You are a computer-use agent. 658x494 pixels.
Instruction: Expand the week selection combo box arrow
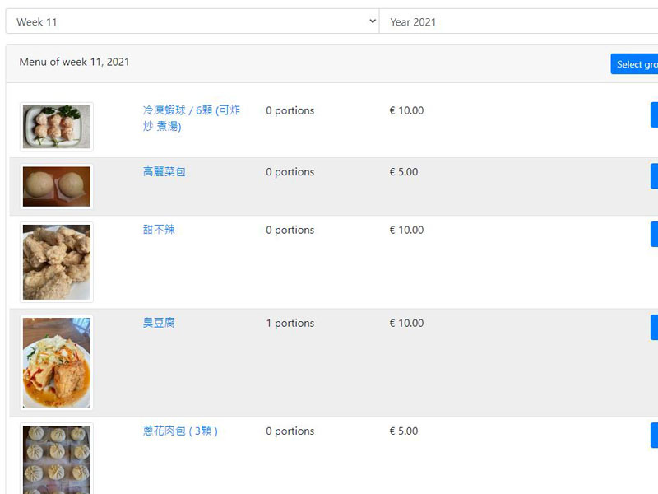[372, 21]
